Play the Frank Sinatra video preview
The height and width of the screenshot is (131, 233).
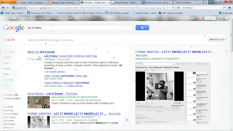(159, 86)
